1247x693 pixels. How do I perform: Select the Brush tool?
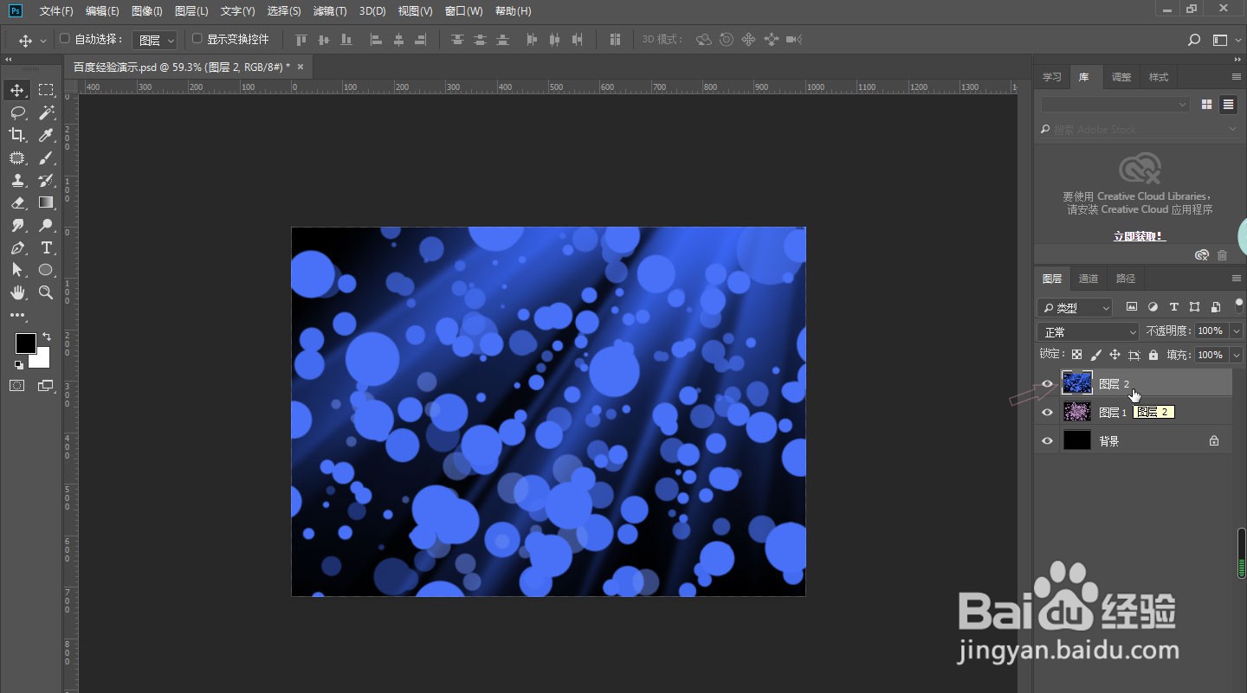46,157
